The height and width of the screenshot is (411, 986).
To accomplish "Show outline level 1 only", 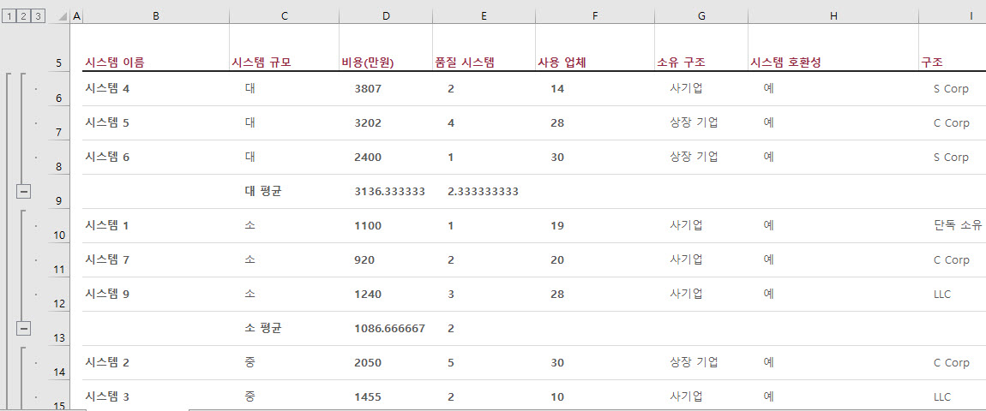I will pos(9,16).
